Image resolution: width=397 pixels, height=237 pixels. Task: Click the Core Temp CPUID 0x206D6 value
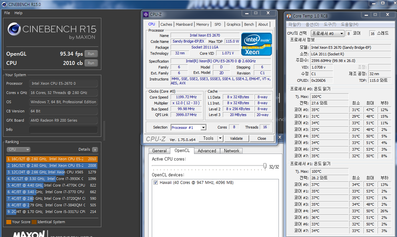pyautogui.click(x=322, y=80)
